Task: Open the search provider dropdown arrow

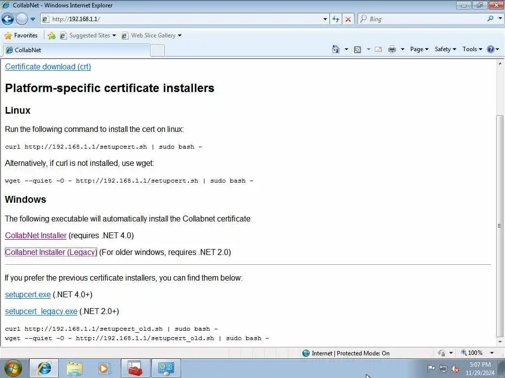Action: (500, 18)
